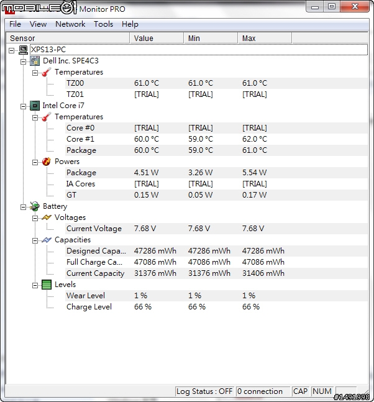Select the Package temperature row showing 60.0 °C
The width and height of the screenshot is (374, 402).
pos(217,150)
